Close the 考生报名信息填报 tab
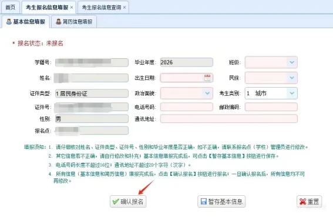Viewport: 333px width, 217px height. pos(72,8)
